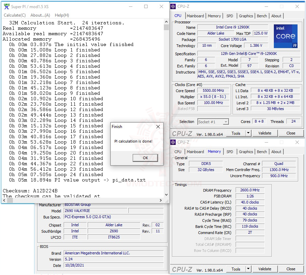Click the Super PI vertical scrollbar down arrow

(166, 195)
